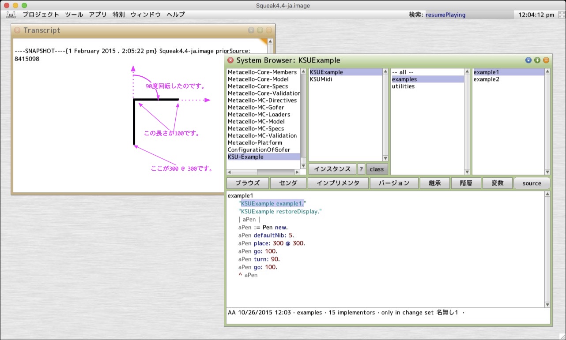Viewport: 566px width, 340px height.
Task: Click the Squeak mouse icon in menu bar
Action: [11, 15]
